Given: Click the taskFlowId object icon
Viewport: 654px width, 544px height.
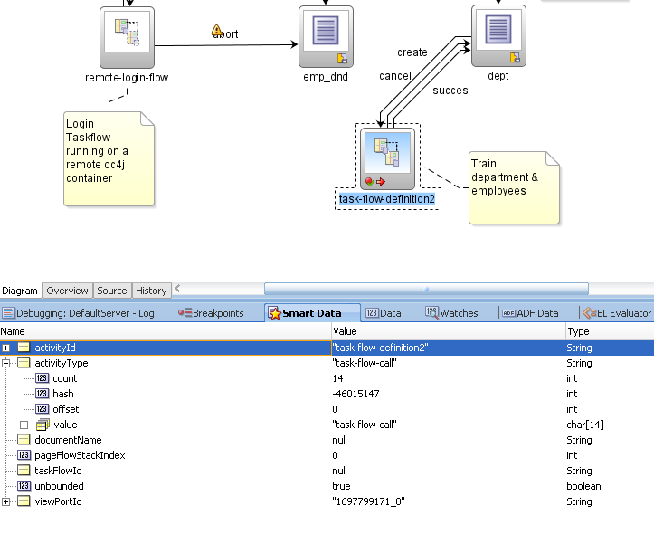Looking at the screenshot, I should (24, 471).
